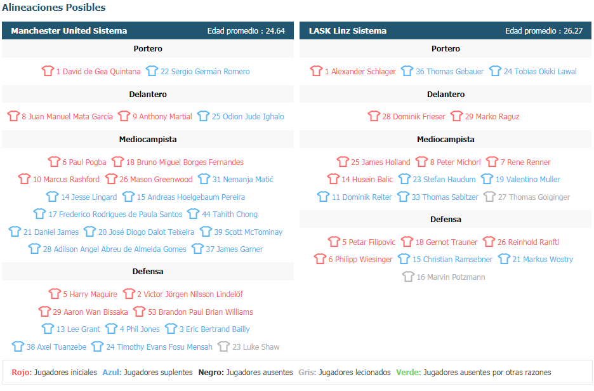
Task: Click the blue shirt icon next to Tahith Chong
Action: [x=193, y=214]
